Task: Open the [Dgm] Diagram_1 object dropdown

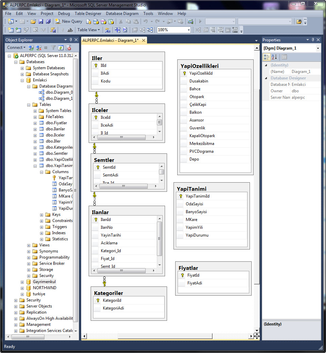Action: click(318, 48)
